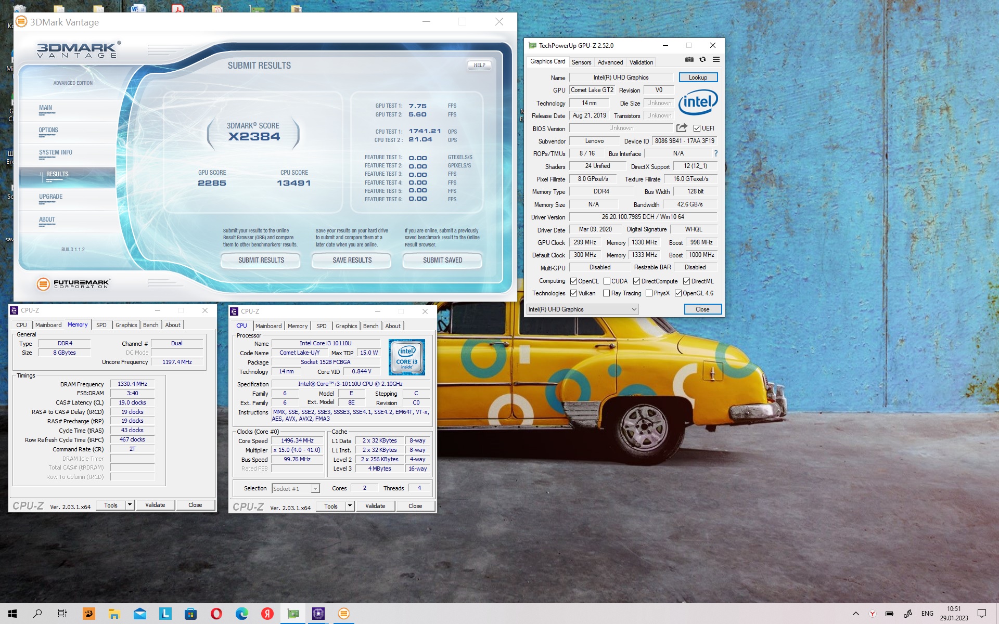Show hidden system tray icons

pyautogui.click(x=855, y=614)
